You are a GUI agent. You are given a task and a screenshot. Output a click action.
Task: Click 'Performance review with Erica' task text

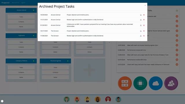coord(137,60)
